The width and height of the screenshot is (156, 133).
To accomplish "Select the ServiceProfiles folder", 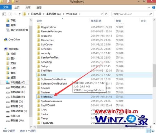I will [x=50, y=58].
